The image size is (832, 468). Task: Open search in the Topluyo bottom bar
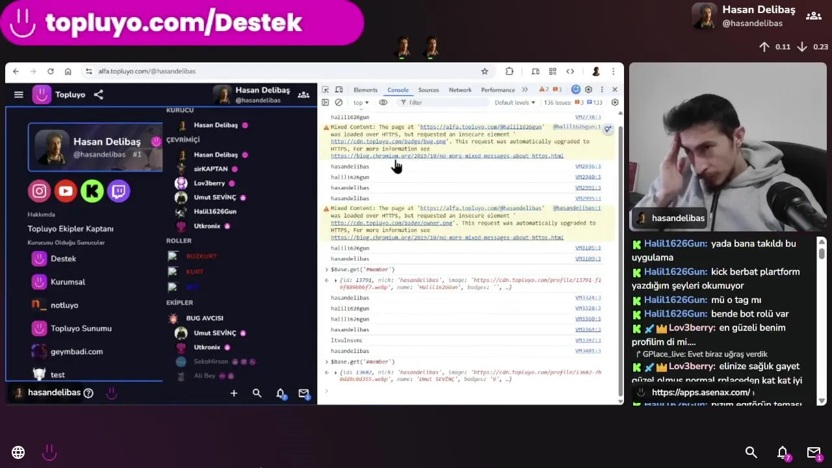pos(257,393)
